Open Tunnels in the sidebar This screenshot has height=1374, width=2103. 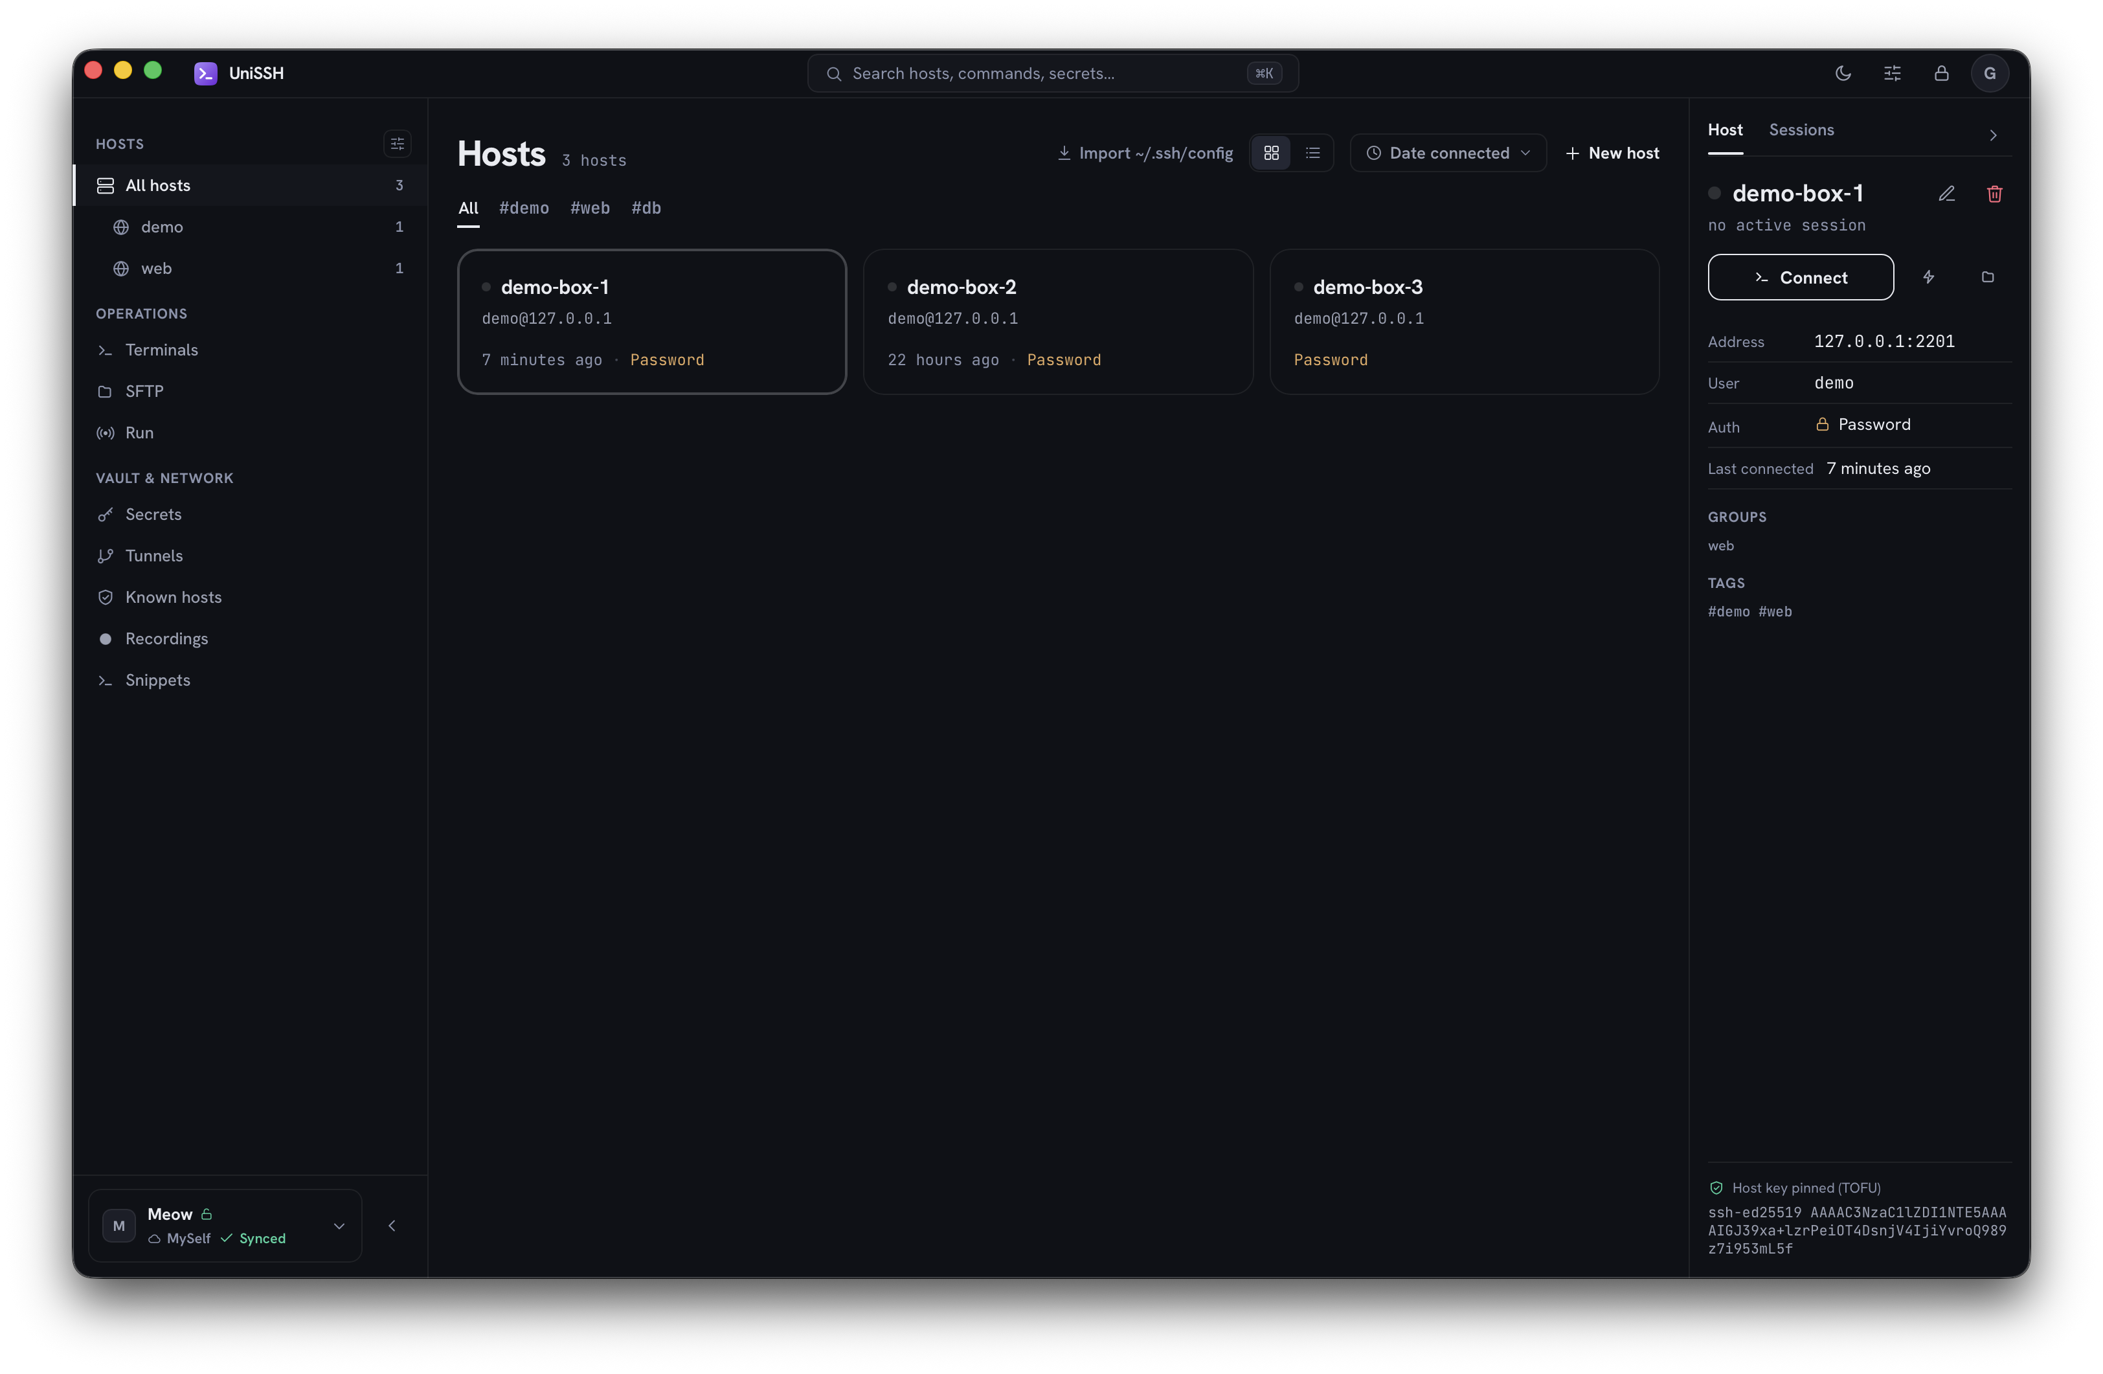coord(251,556)
